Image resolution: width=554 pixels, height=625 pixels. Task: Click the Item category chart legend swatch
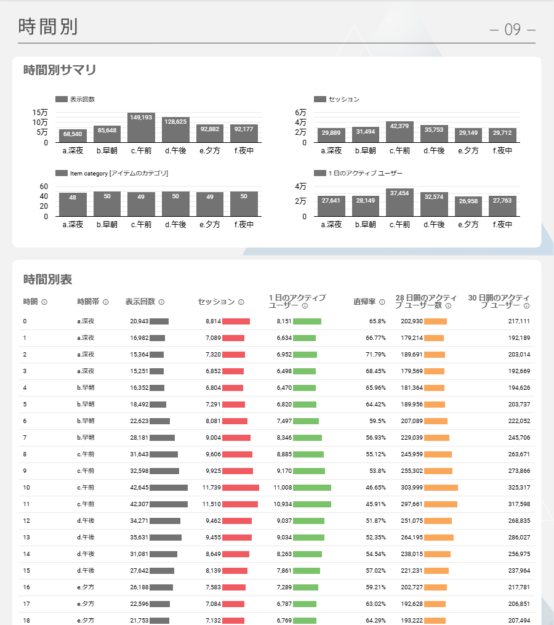pos(62,173)
